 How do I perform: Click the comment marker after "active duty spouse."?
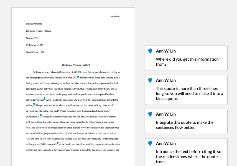tap(44, 98)
